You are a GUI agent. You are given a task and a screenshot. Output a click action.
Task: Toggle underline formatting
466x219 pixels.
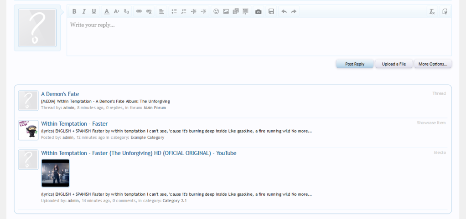[94, 11]
